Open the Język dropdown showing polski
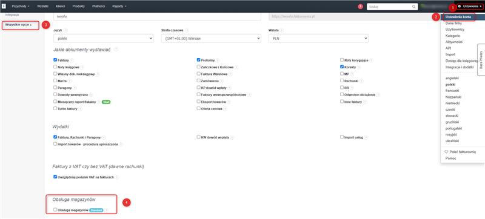485x219 pixels. pyautogui.click(x=103, y=39)
